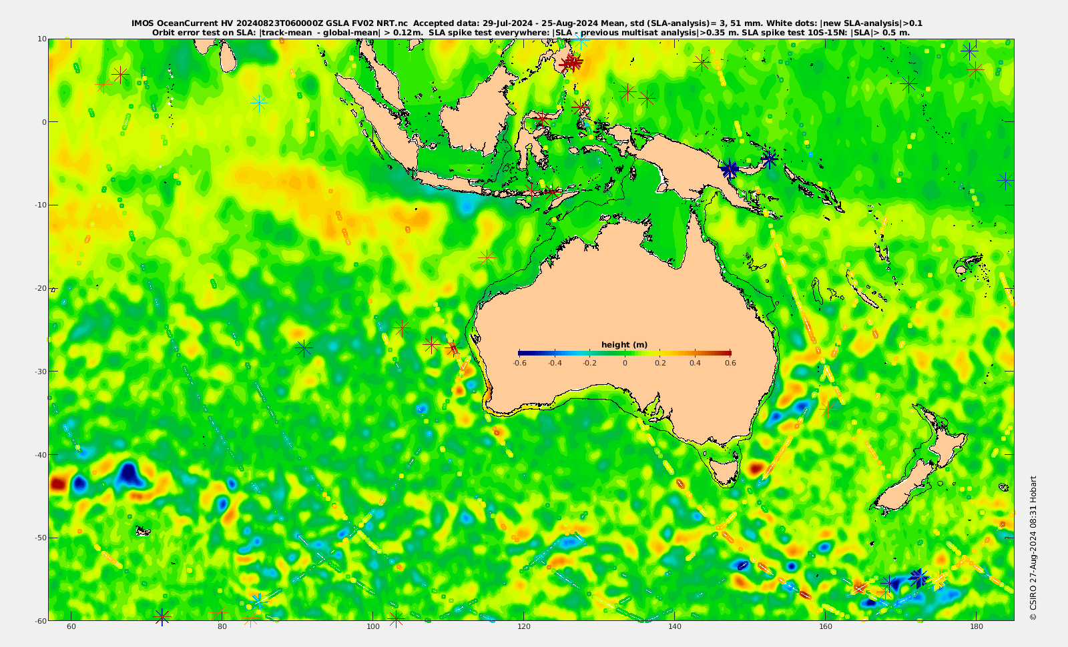Click the -0.2 colorbar tick label
The height and width of the screenshot is (647, 1068).
click(589, 364)
